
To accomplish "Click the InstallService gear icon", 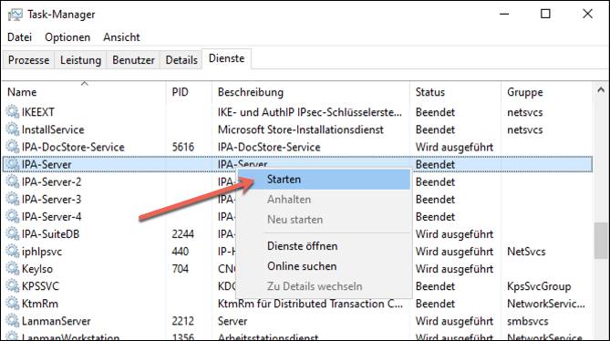I will click(x=13, y=129).
